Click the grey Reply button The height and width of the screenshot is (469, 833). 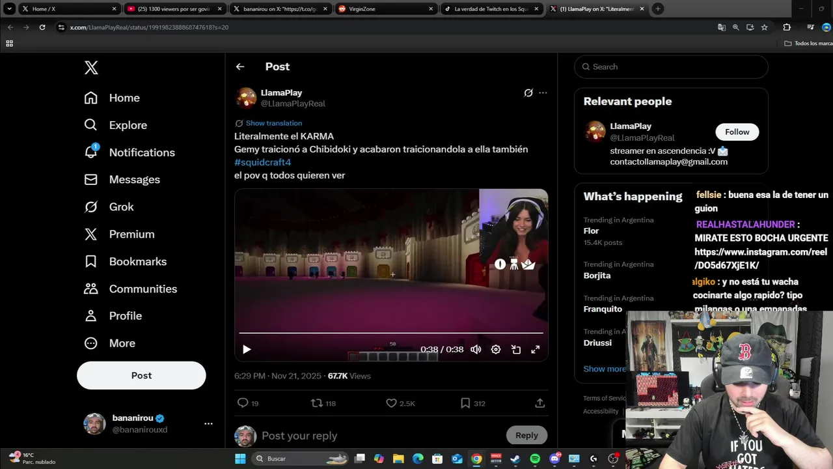(x=526, y=435)
